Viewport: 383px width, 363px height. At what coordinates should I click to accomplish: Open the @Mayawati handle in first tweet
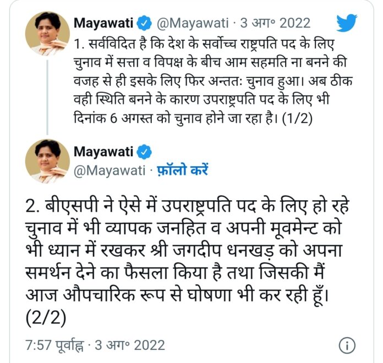click(193, 23)
